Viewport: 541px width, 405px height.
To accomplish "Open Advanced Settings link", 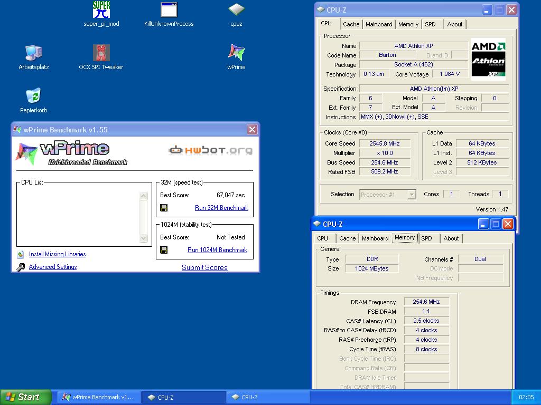I will point(53,267).
